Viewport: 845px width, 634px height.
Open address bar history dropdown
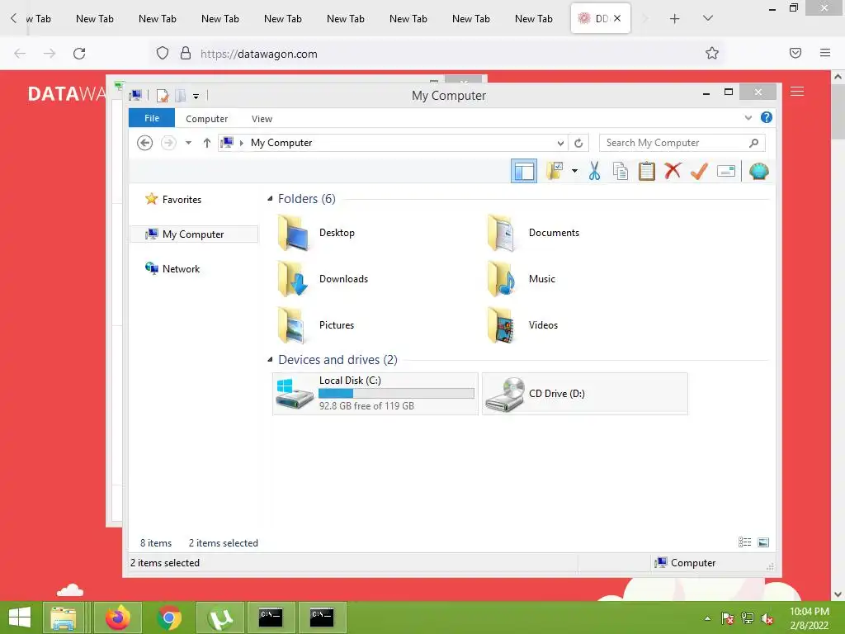(560, 143)
